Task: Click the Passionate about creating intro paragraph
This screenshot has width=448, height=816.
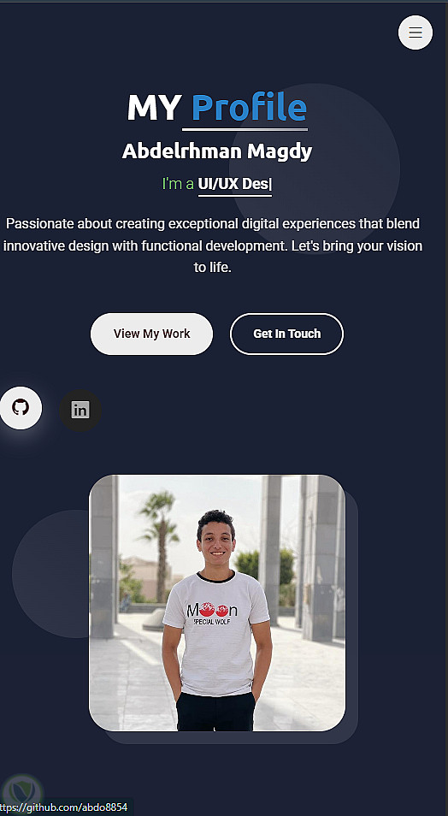Action: [213, 245]
